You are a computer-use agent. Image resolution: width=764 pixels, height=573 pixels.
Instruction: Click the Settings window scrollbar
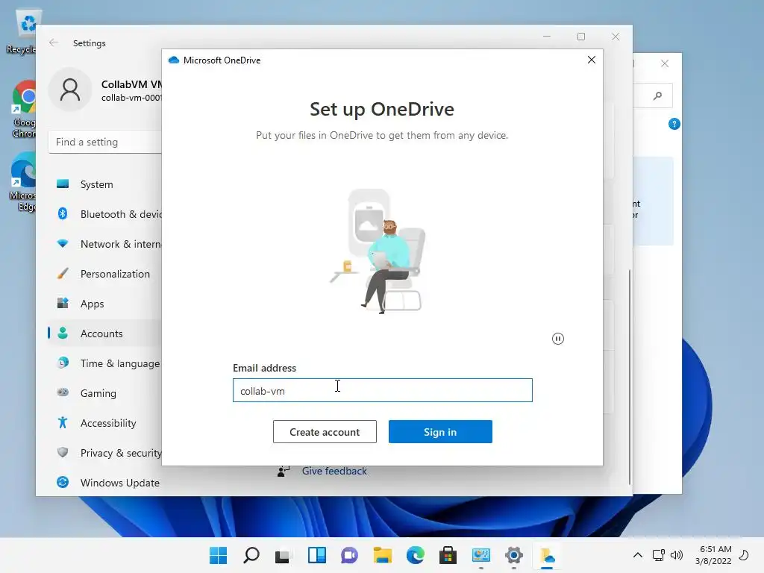point(630,377)
